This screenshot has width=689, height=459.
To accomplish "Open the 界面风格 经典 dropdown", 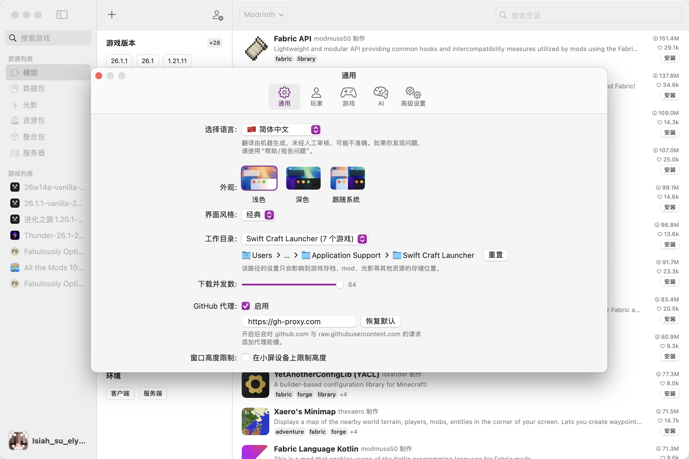I will coord(258,215).
